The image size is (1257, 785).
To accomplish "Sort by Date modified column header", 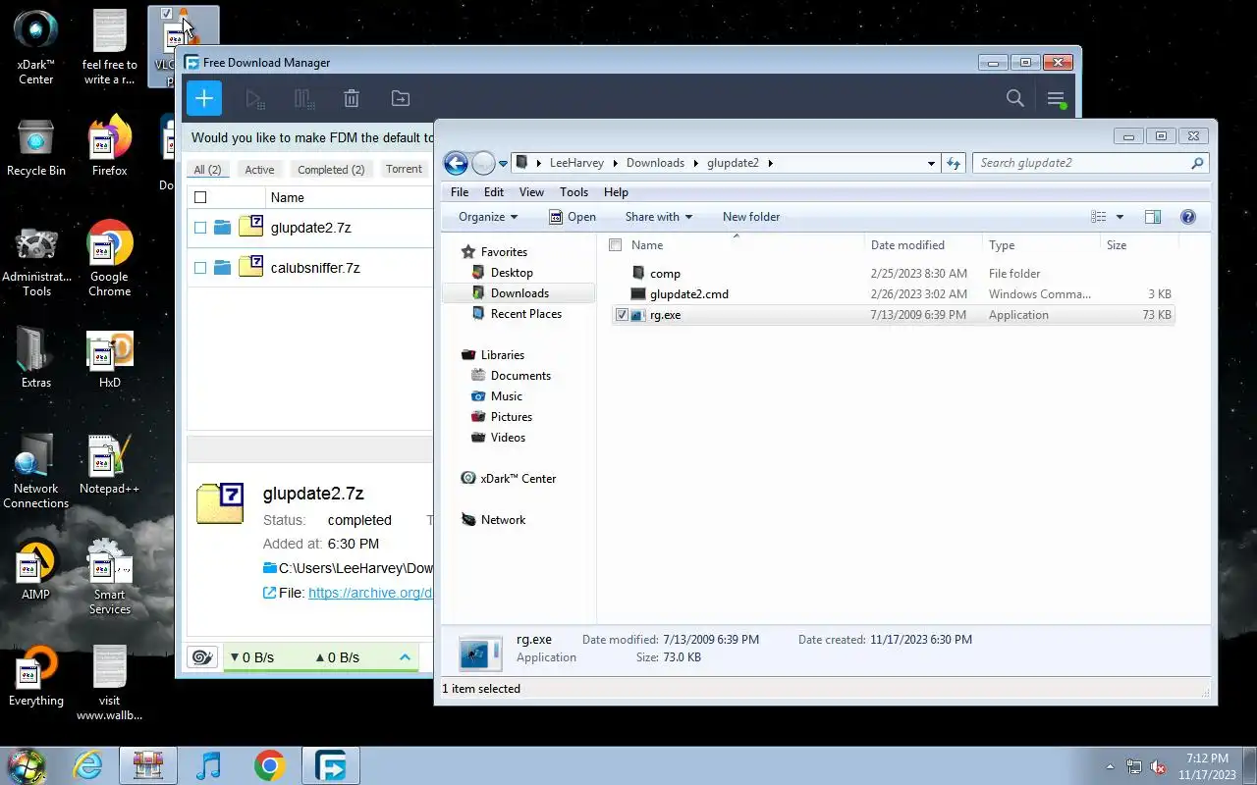I will [x=923, y=245].
